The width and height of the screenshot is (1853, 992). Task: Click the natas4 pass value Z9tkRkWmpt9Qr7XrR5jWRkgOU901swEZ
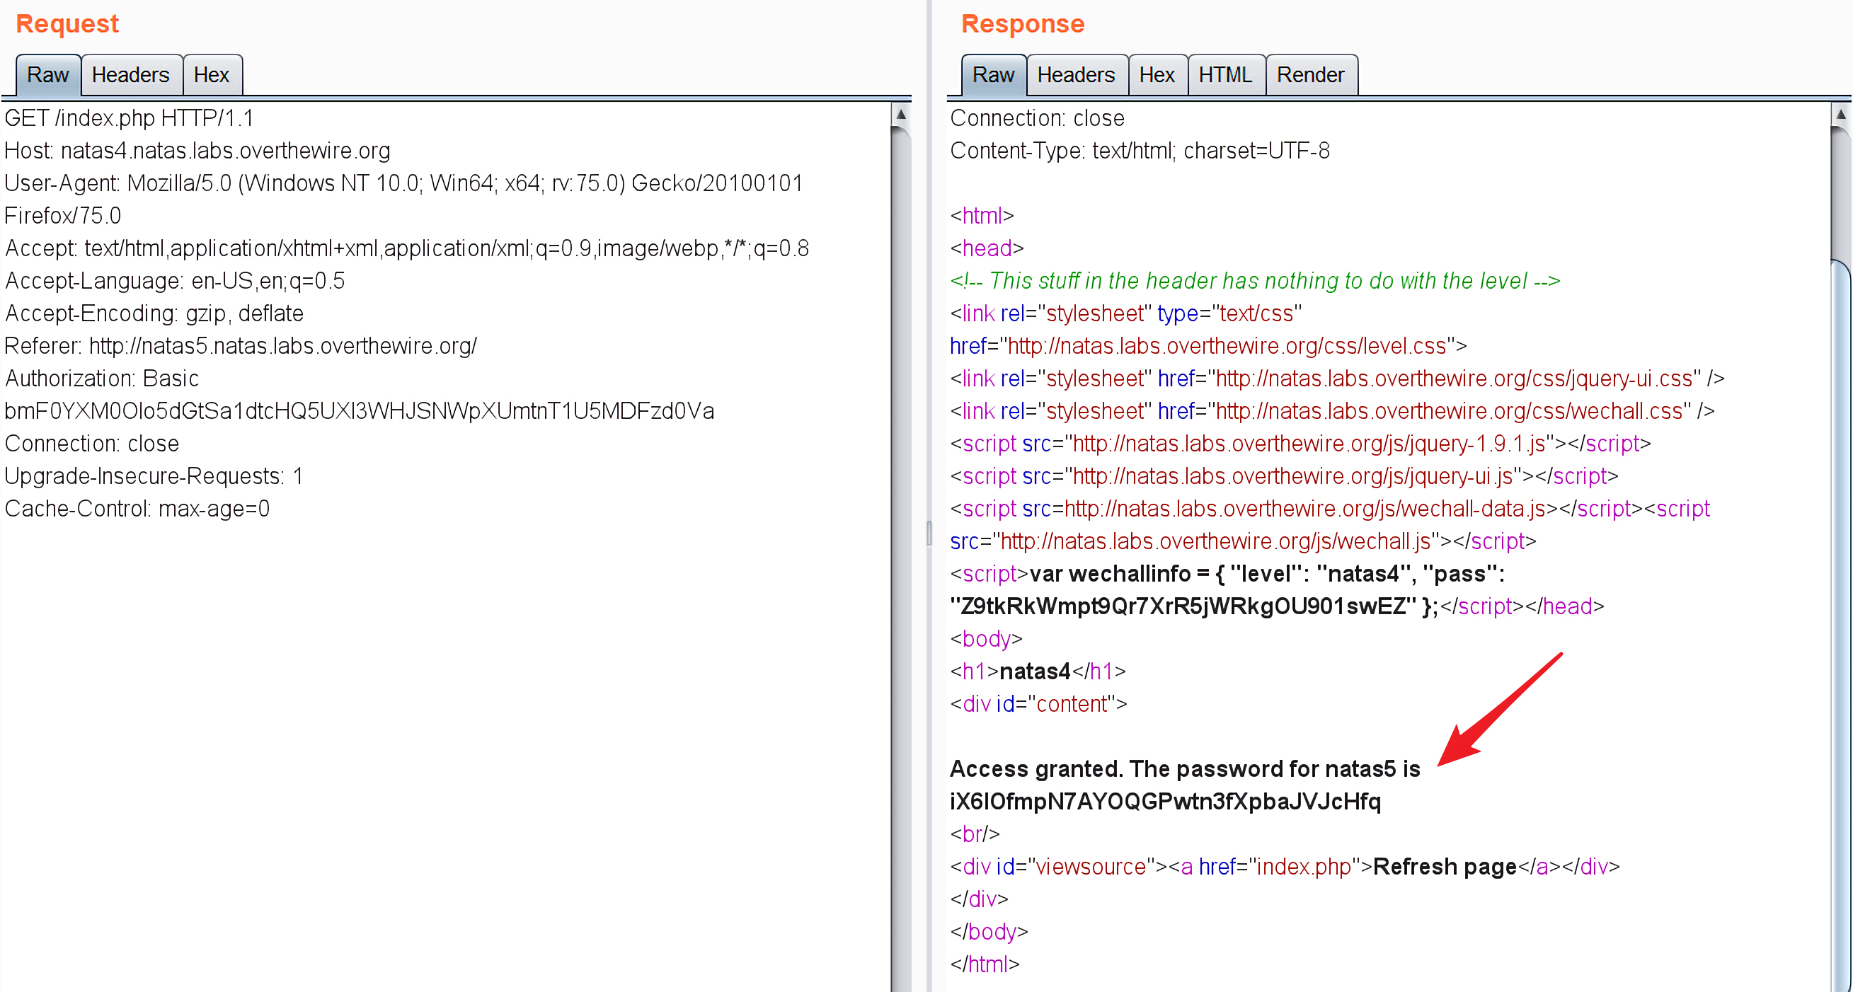1183,606
